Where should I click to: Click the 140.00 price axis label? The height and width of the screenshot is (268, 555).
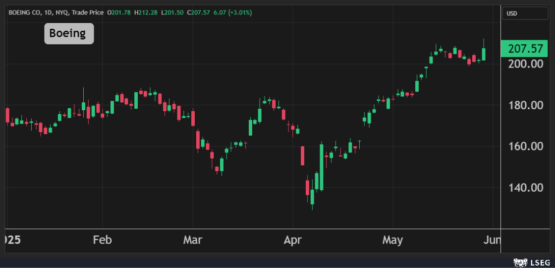(x=524, y=188)
